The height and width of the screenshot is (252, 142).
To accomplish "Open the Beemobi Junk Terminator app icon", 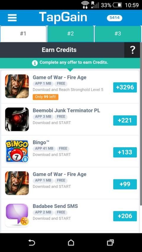I will click(17, 119).
